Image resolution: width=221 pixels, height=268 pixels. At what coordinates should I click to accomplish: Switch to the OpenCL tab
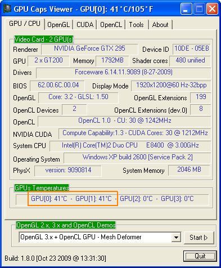pos(111,25)
